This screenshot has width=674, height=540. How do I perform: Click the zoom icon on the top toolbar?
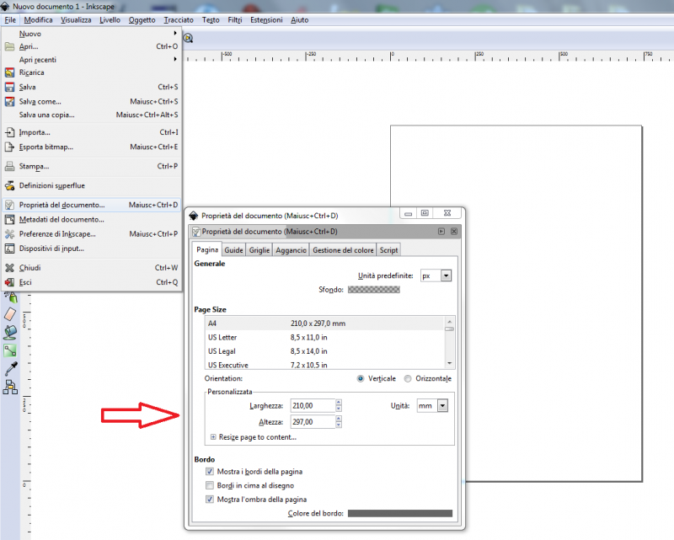pos(188,38)
